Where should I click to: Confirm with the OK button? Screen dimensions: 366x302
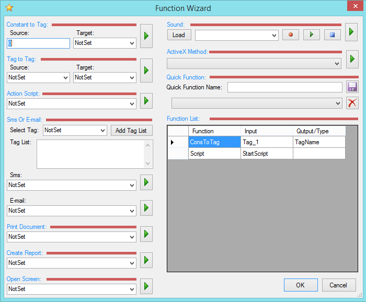301,285
